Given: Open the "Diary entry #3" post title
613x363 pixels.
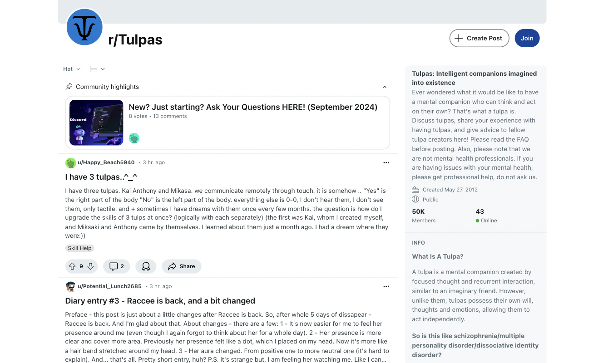Looking at the screenshot, I should point(160,301).
